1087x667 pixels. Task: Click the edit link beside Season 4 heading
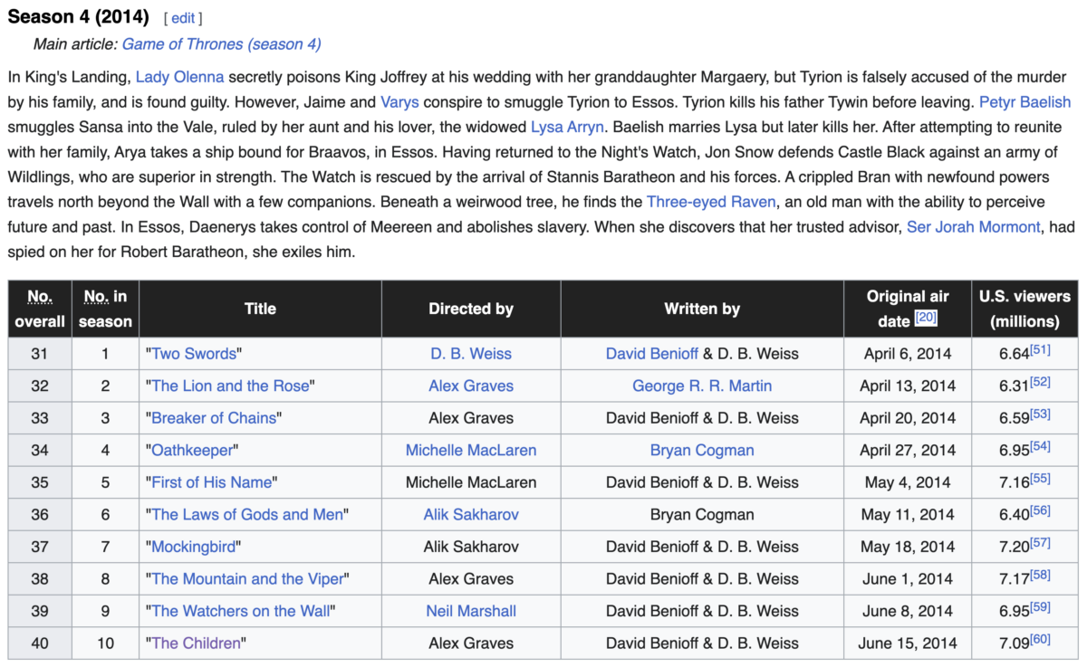coord(183,18)
